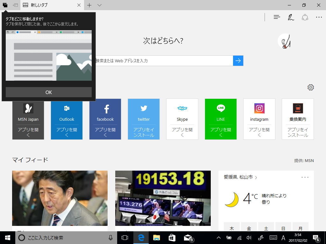Click the profile avatar picture
Image resolution: width=326 pixels, height=244 pixels.
(286, 41)
